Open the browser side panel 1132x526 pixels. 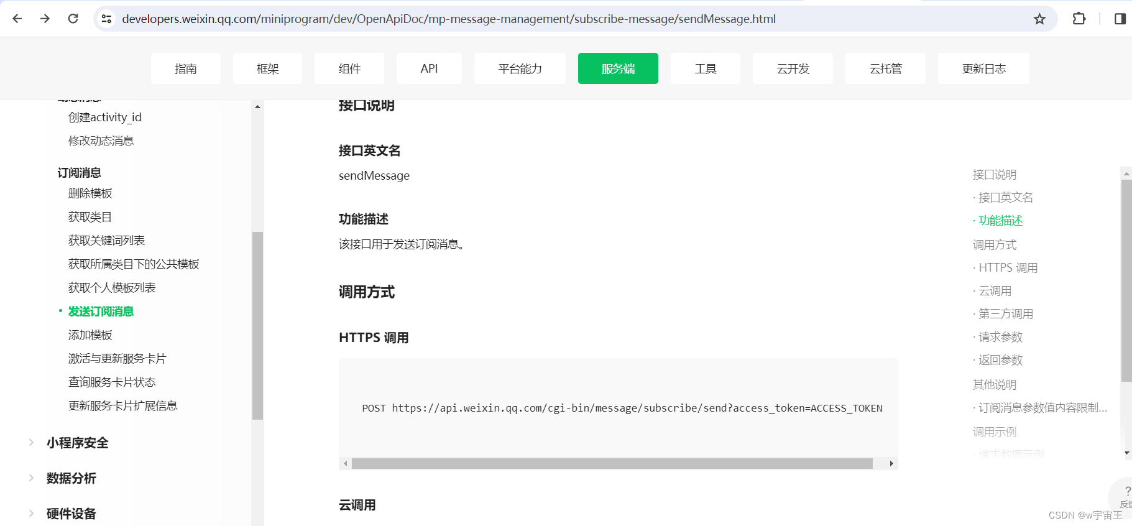pos(1120,19)
